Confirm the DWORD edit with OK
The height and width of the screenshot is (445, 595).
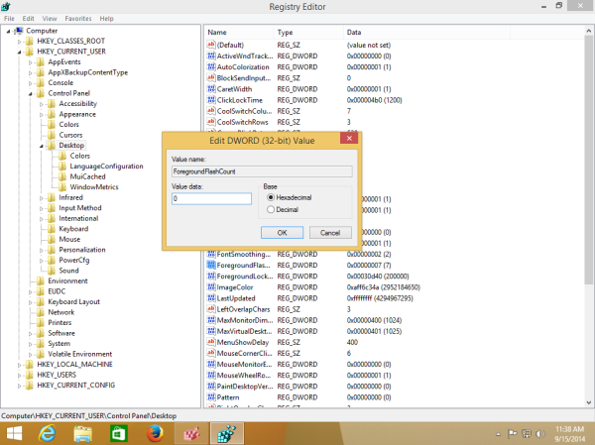coord(282,233)
